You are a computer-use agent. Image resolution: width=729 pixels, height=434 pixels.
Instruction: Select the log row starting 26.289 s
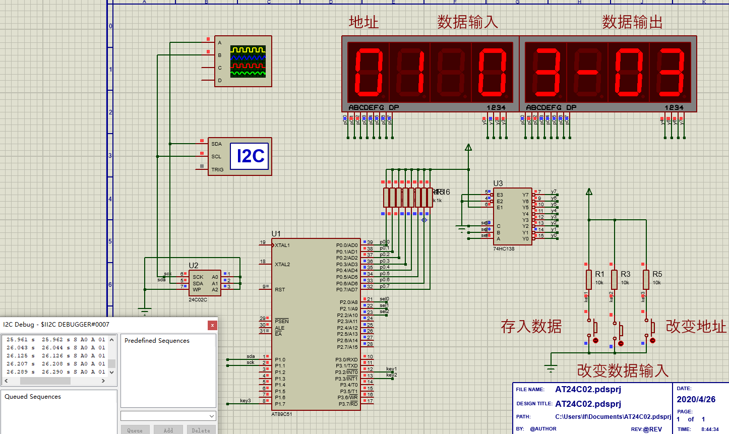click(55, 372)
